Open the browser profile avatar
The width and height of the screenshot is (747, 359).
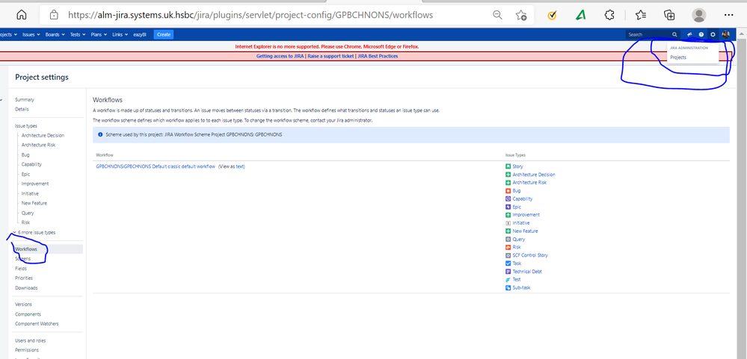[x=699, y=15]
